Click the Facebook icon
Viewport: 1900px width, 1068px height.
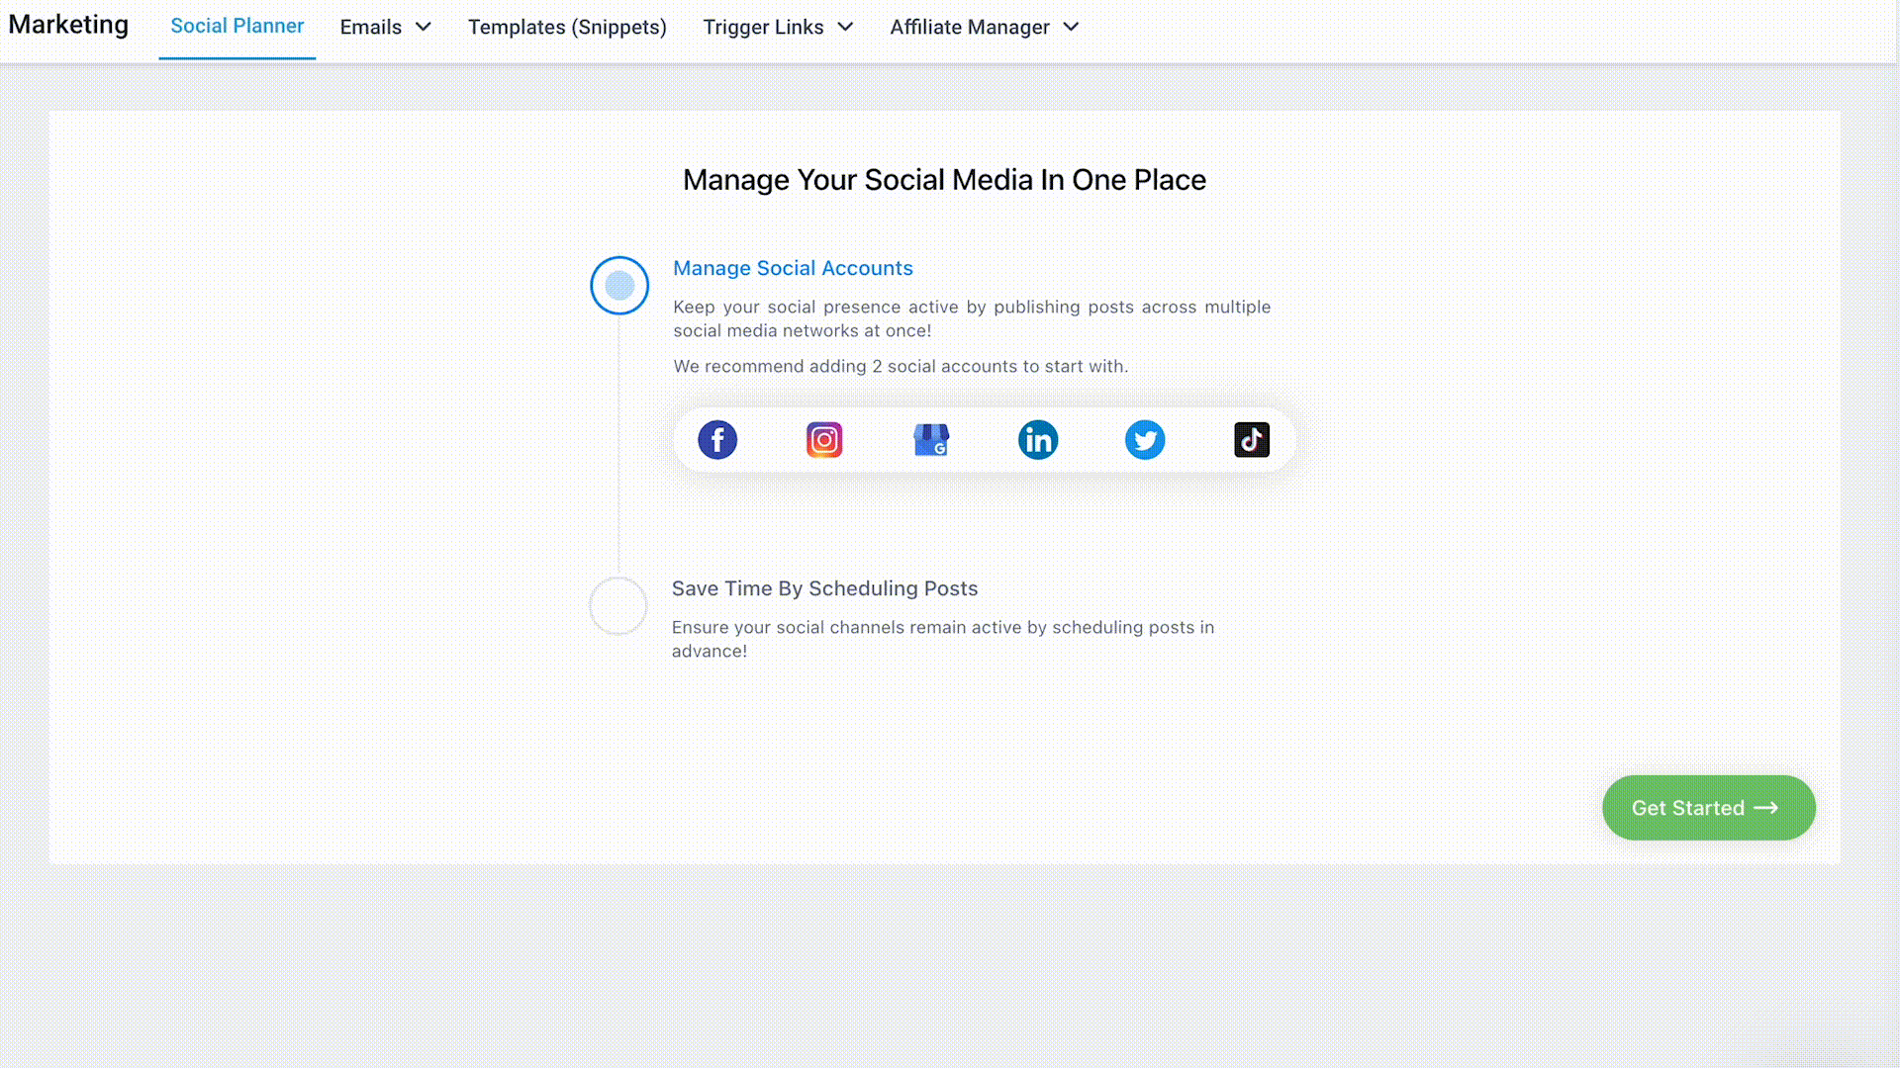point(717,440)
